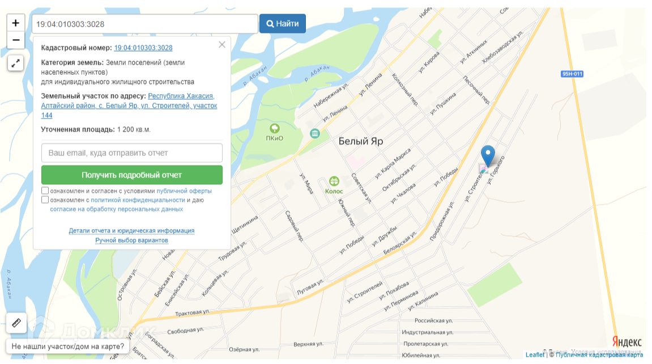
Task: Click the museum icon near ul. Ленина
Action: [x=315, y=134]
